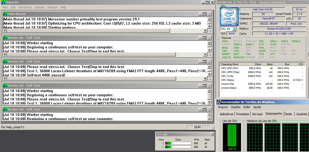Click the Haswell-DT codename field
The height and width of the screenshot is (152, 309).
(269, 19)
